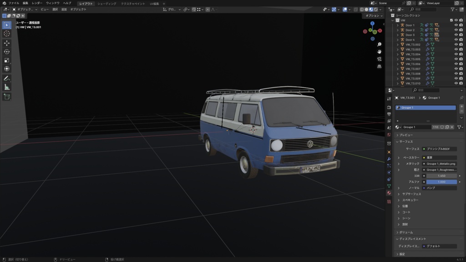Expand the VW_T3.003 tree item
466x262 pixels.
[398, 49]
